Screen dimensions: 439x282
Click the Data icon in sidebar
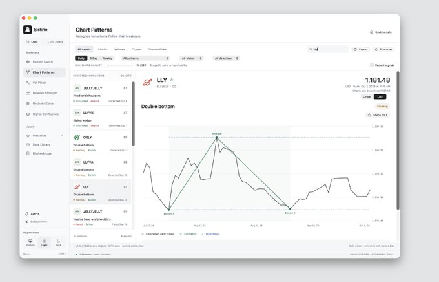coord(27,42)
